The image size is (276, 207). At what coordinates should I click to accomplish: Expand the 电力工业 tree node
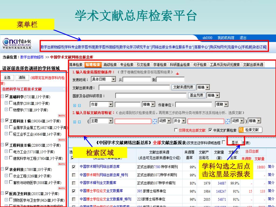tap(6, 151)
